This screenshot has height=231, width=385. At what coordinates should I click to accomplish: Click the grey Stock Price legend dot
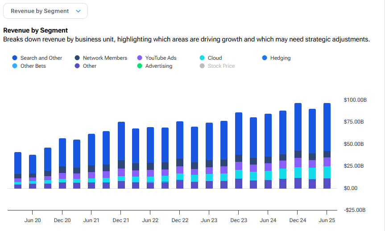(x=202, y=66)
